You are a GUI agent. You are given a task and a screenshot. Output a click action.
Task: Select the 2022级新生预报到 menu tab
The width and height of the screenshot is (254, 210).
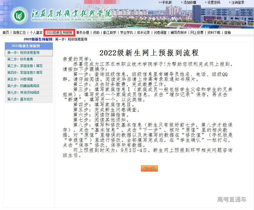click(59, 33)
